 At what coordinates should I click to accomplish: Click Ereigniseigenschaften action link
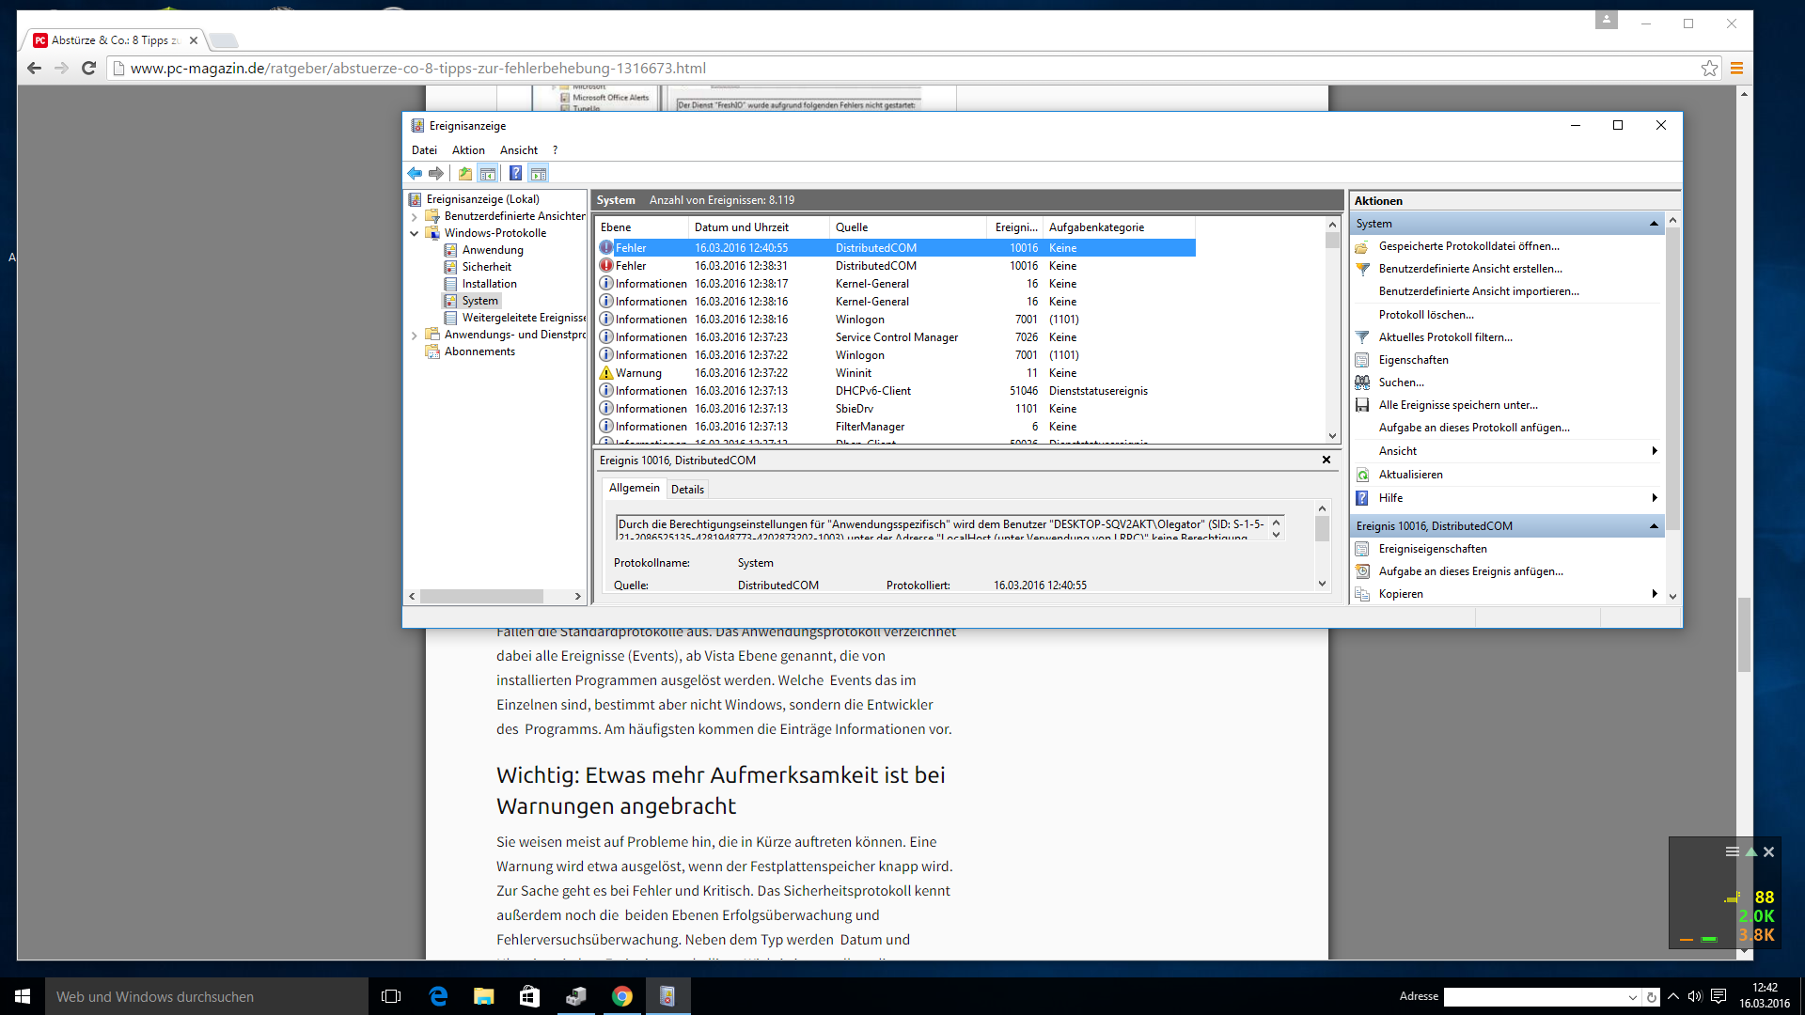coord(1432,549)
